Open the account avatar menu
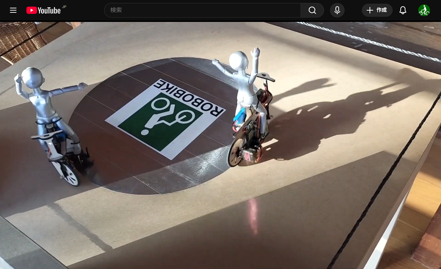 (424, 10)
